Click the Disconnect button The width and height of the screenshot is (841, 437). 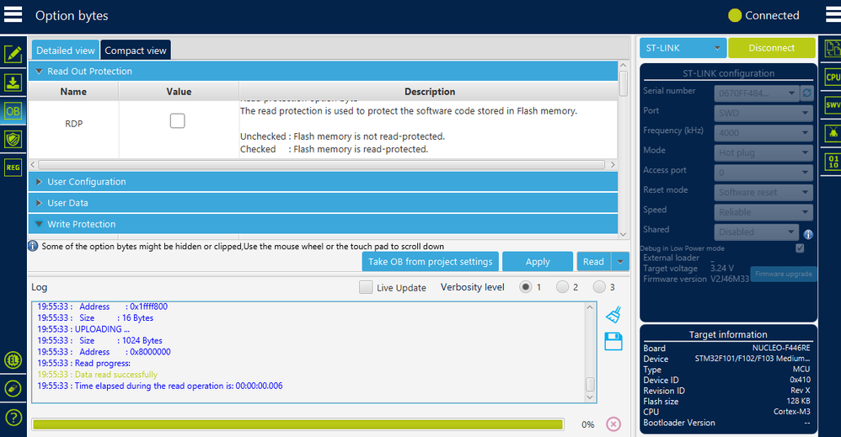point(771,48)
